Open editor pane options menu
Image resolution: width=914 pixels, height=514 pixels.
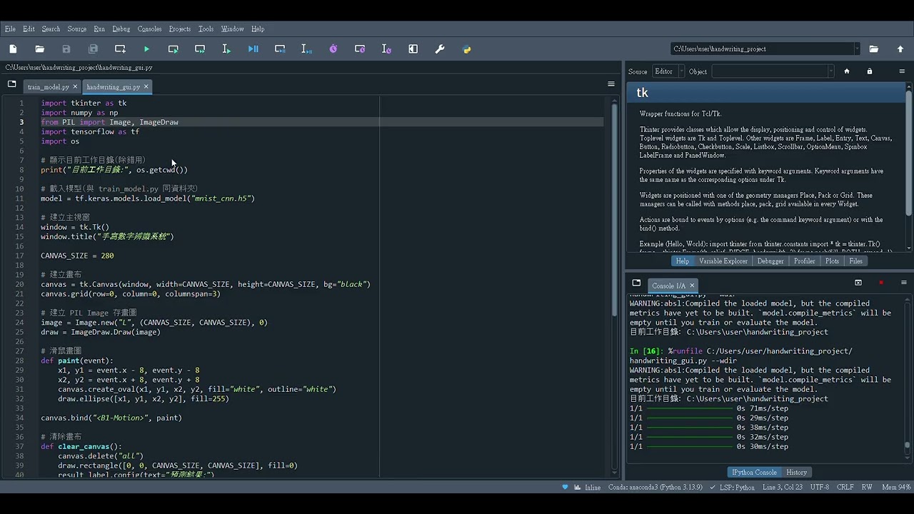pyautogui.click(x=611, y=84)
